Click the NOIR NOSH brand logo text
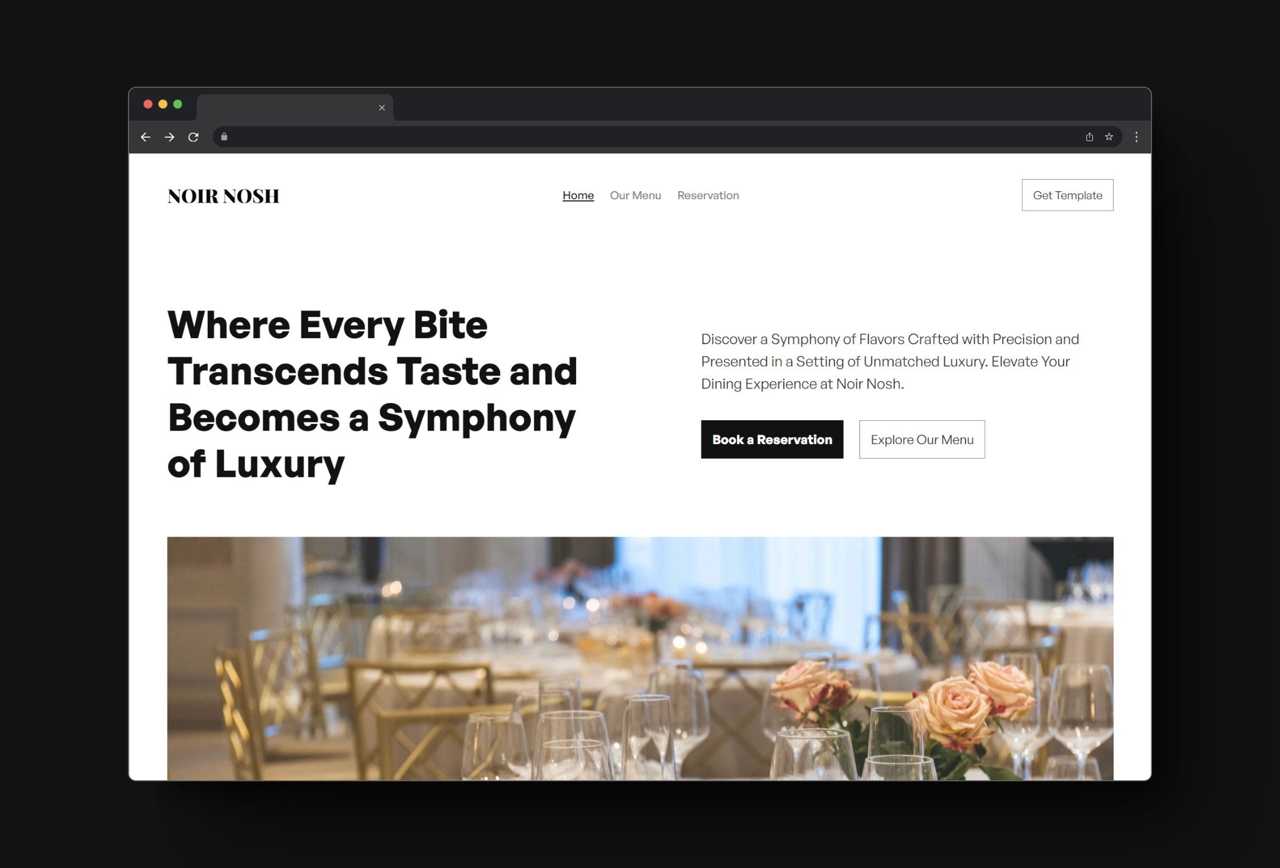 [223, 195]
